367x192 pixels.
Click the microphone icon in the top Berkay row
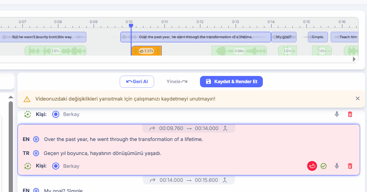tap(337, 114)
